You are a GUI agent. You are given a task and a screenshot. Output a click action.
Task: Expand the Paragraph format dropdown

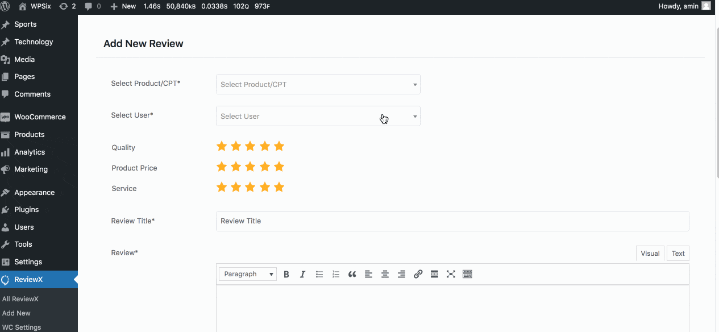[x=248, y=274]
